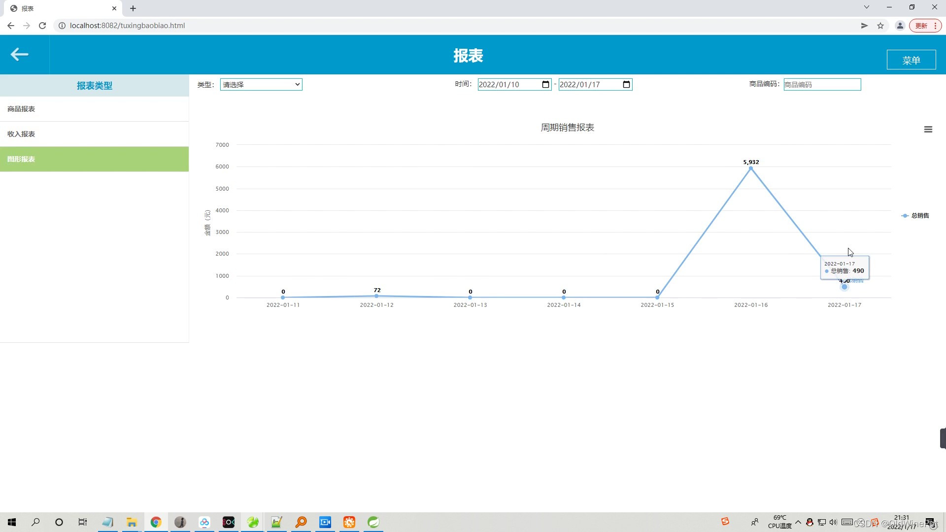Image resolution: width=946 pixels, height=532 pixels.
Task: Click the white back arrow in header
Action: click(19, 54)
